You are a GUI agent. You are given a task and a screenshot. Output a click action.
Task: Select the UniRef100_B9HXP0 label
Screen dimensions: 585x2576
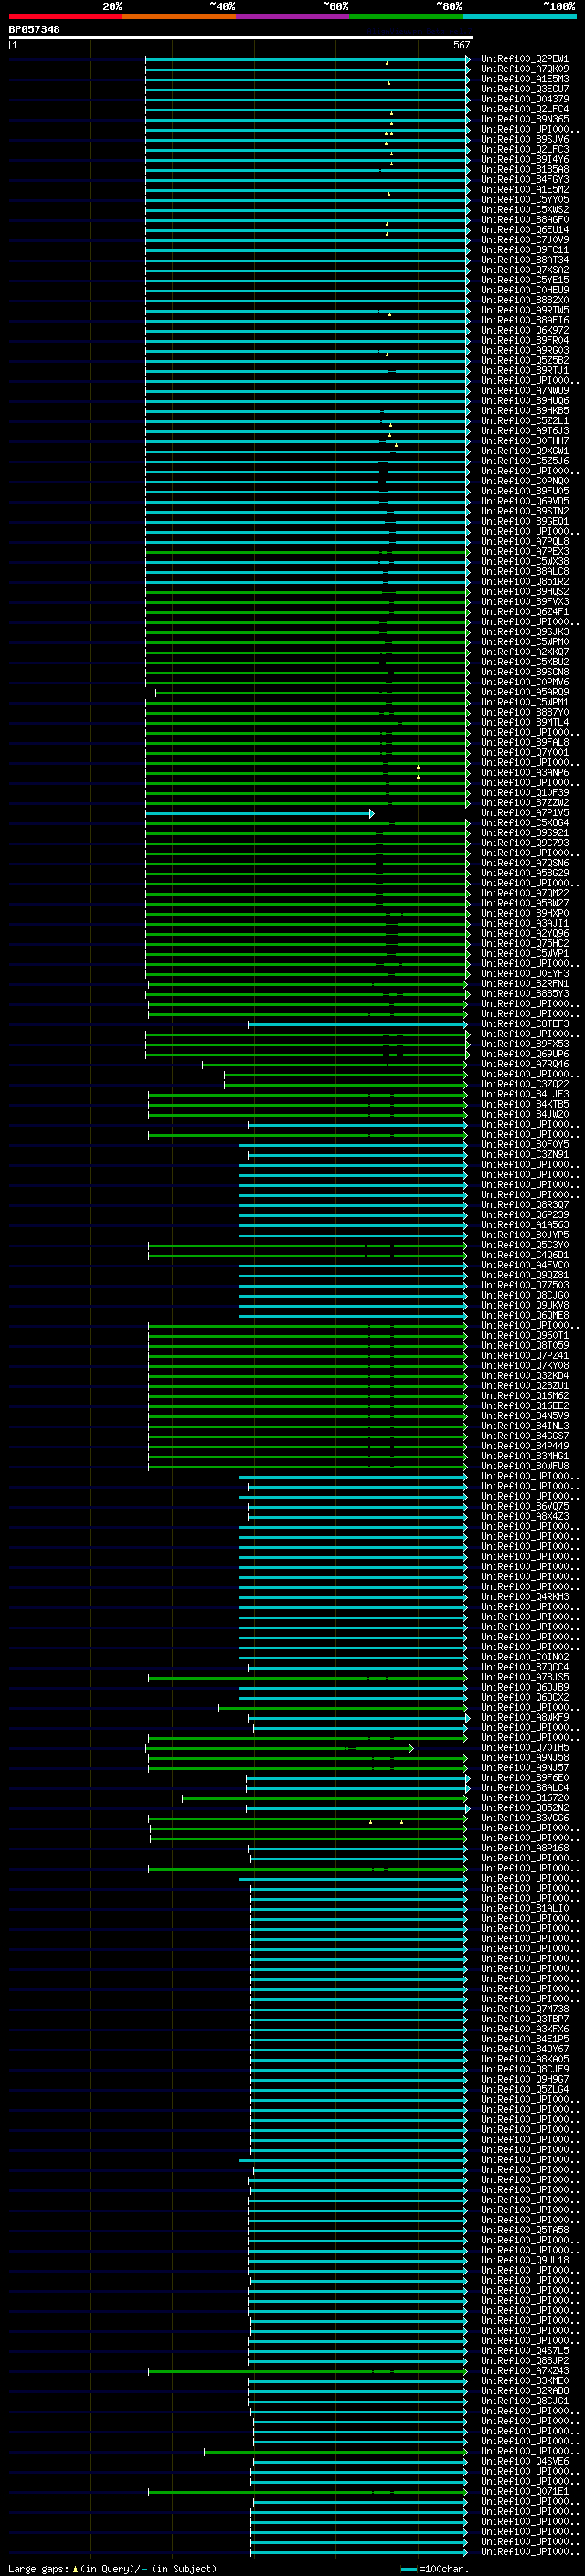click(x=524, y=913)
